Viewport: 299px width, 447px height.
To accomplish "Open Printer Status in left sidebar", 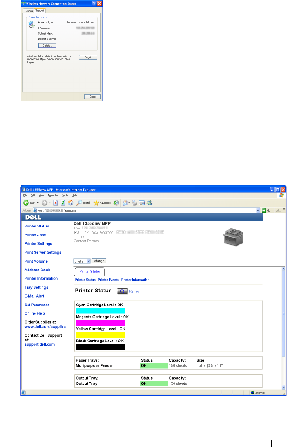I will click(x=36, y=226).
